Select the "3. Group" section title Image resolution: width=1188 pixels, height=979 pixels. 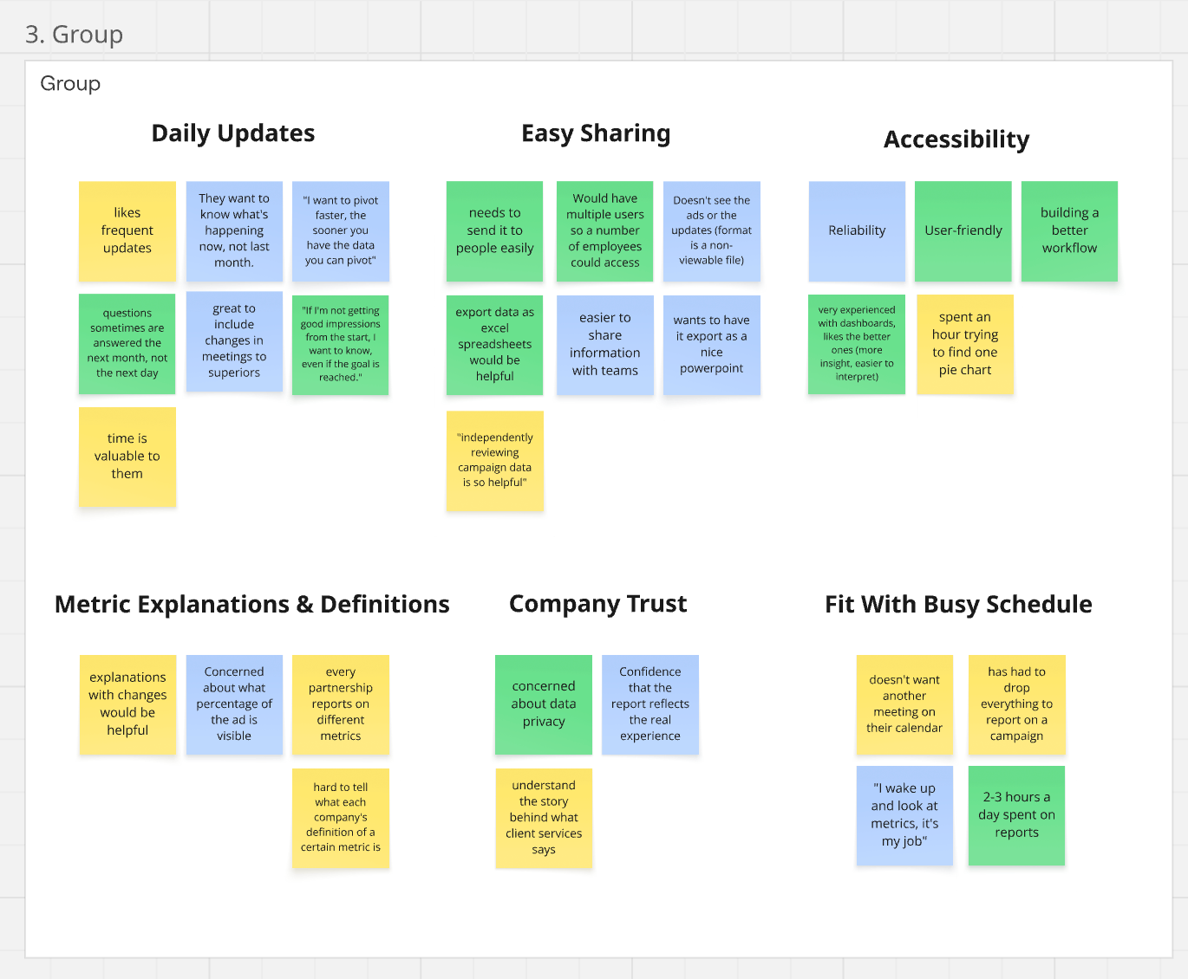(75, 35)
